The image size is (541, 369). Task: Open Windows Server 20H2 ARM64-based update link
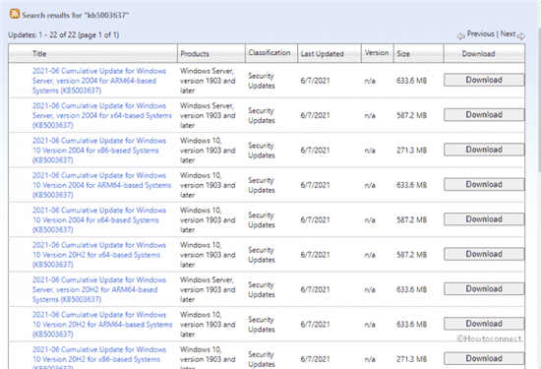coord(99,289)
